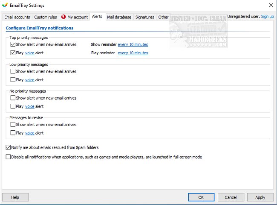Open the Signatures tab
Viewport: 277px width, 205px height.
[x=145, y=17]
